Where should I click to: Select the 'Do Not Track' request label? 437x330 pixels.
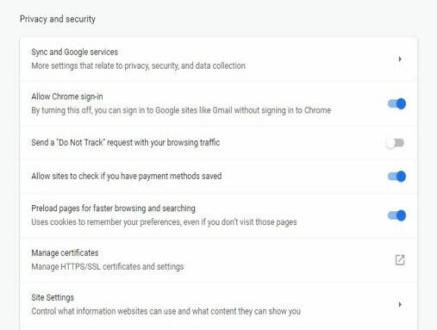[x=126, y=143]
